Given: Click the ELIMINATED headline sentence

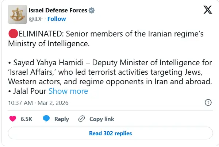Looking at the screenshot, I should tap(106, 39).
